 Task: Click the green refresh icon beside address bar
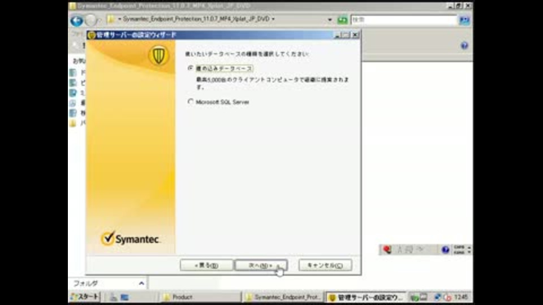tap(342, 20)
